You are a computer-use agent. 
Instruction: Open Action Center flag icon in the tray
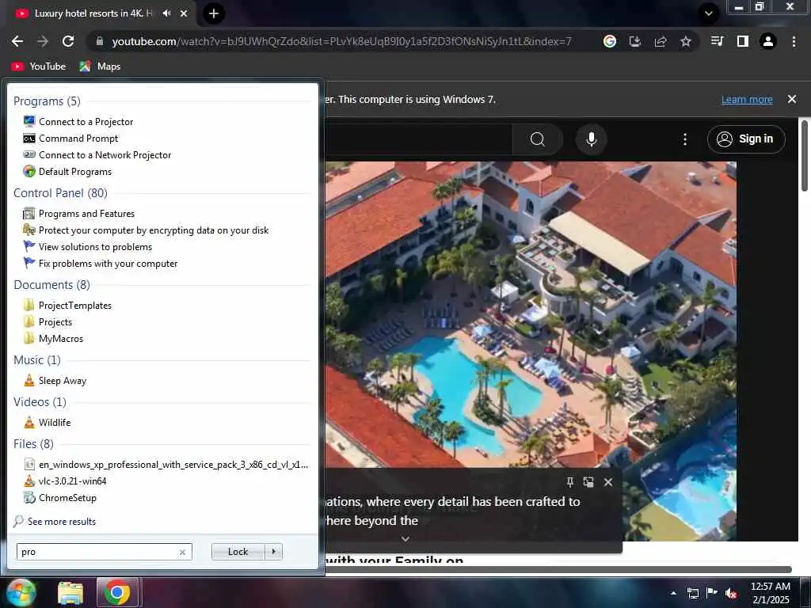(x=712, y=593)
